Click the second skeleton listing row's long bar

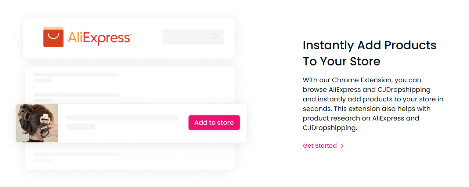(76, 94)
